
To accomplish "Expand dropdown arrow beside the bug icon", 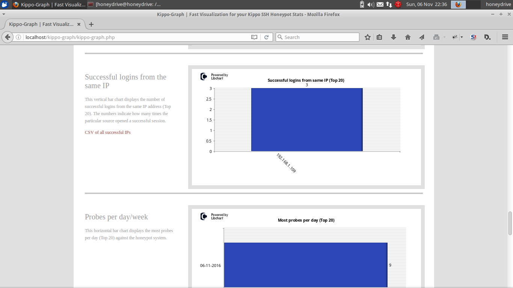I will (x=462, y=37).
